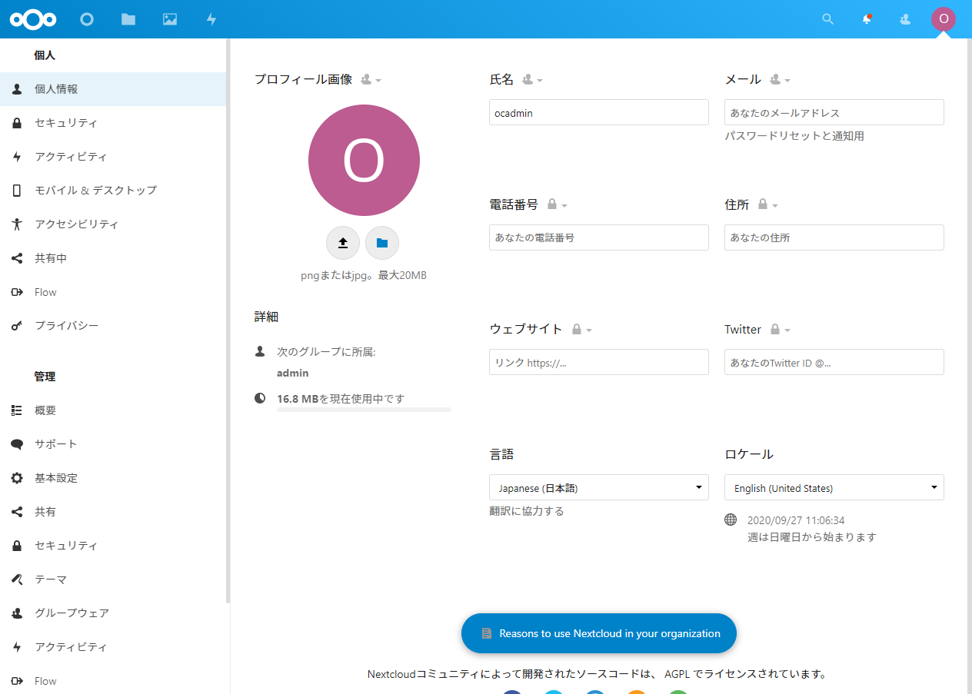Open 基本設定 admin section
The width and height of the screenshot is (972, 694).
tap(113, 478)
